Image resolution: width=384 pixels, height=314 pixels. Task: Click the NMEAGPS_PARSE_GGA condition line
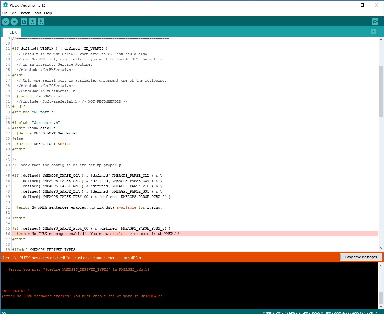87,176
